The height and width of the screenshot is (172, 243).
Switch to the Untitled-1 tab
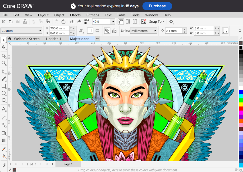point(56,39)
